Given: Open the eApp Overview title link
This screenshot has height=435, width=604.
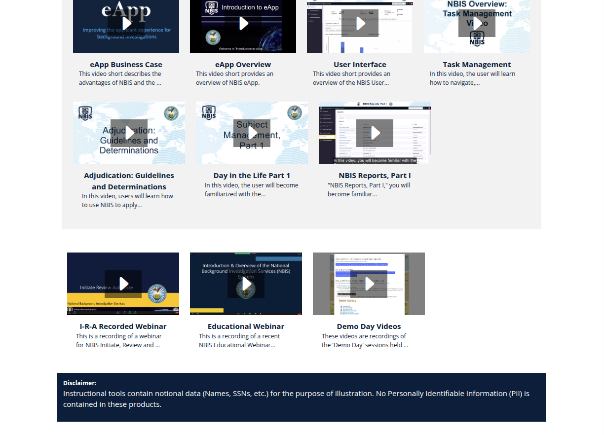Looking at the screenshot, I should [x=243, y=65].
